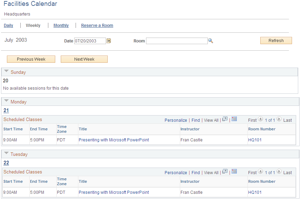Focus the Date input field
The width and height of the screenshot is (301, 200).
[x=90, y=41]
